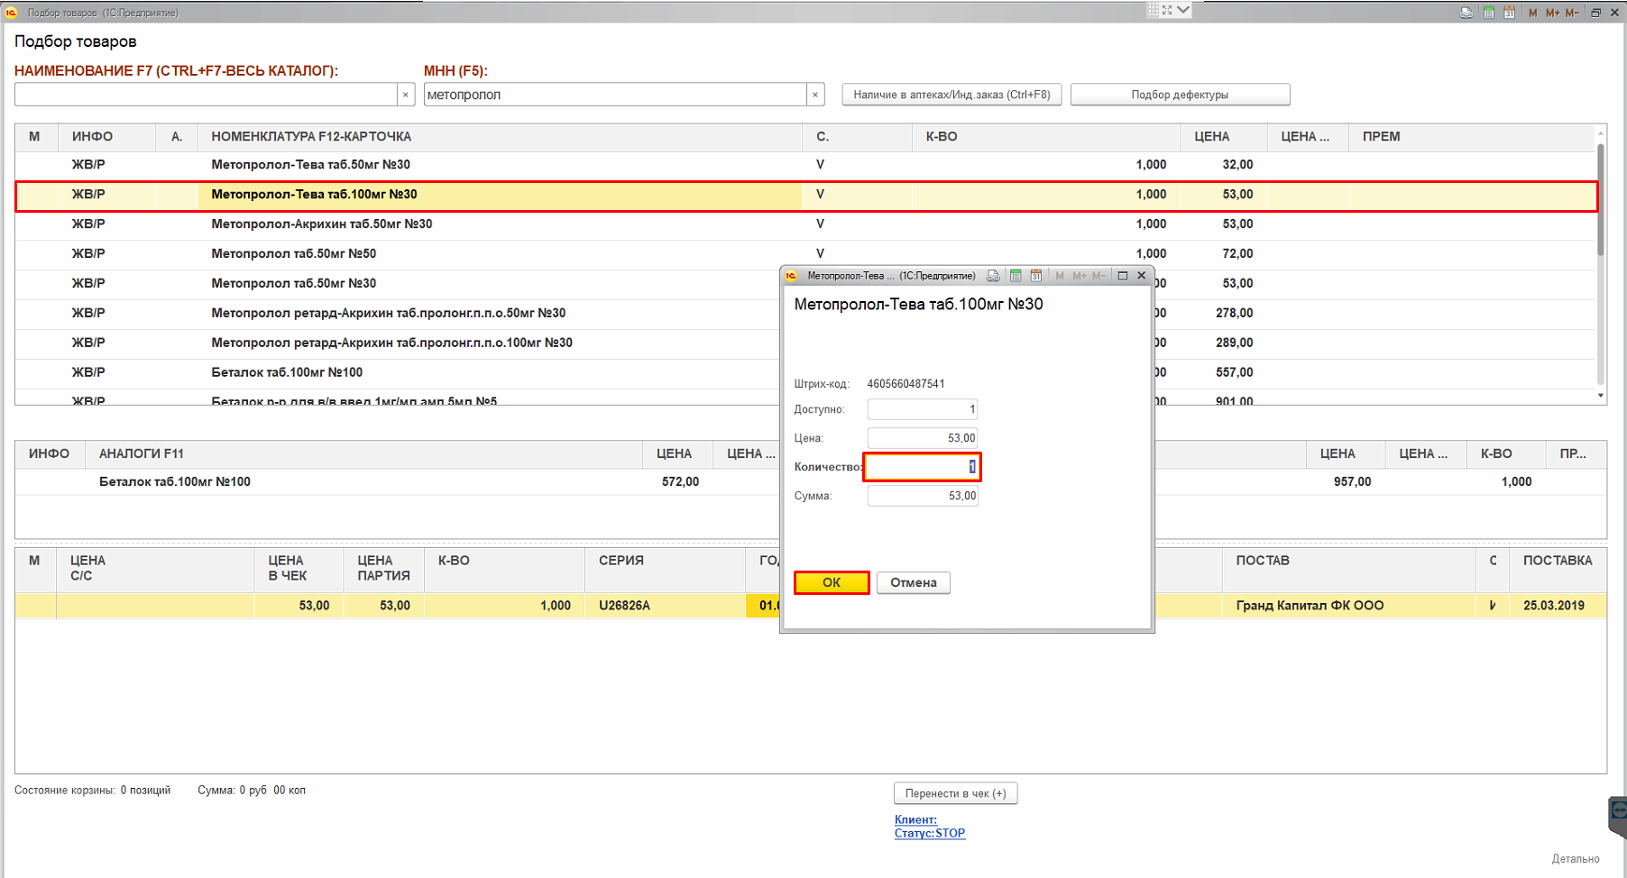Clear the МНН search field with × button
The width and height of the screenshot is (1627, 878).
click(x=815, y=95)
